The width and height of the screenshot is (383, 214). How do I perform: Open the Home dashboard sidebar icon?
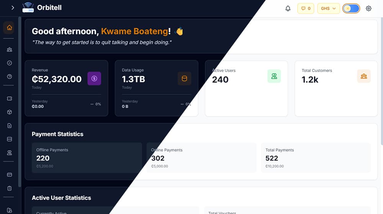(9, 28)
